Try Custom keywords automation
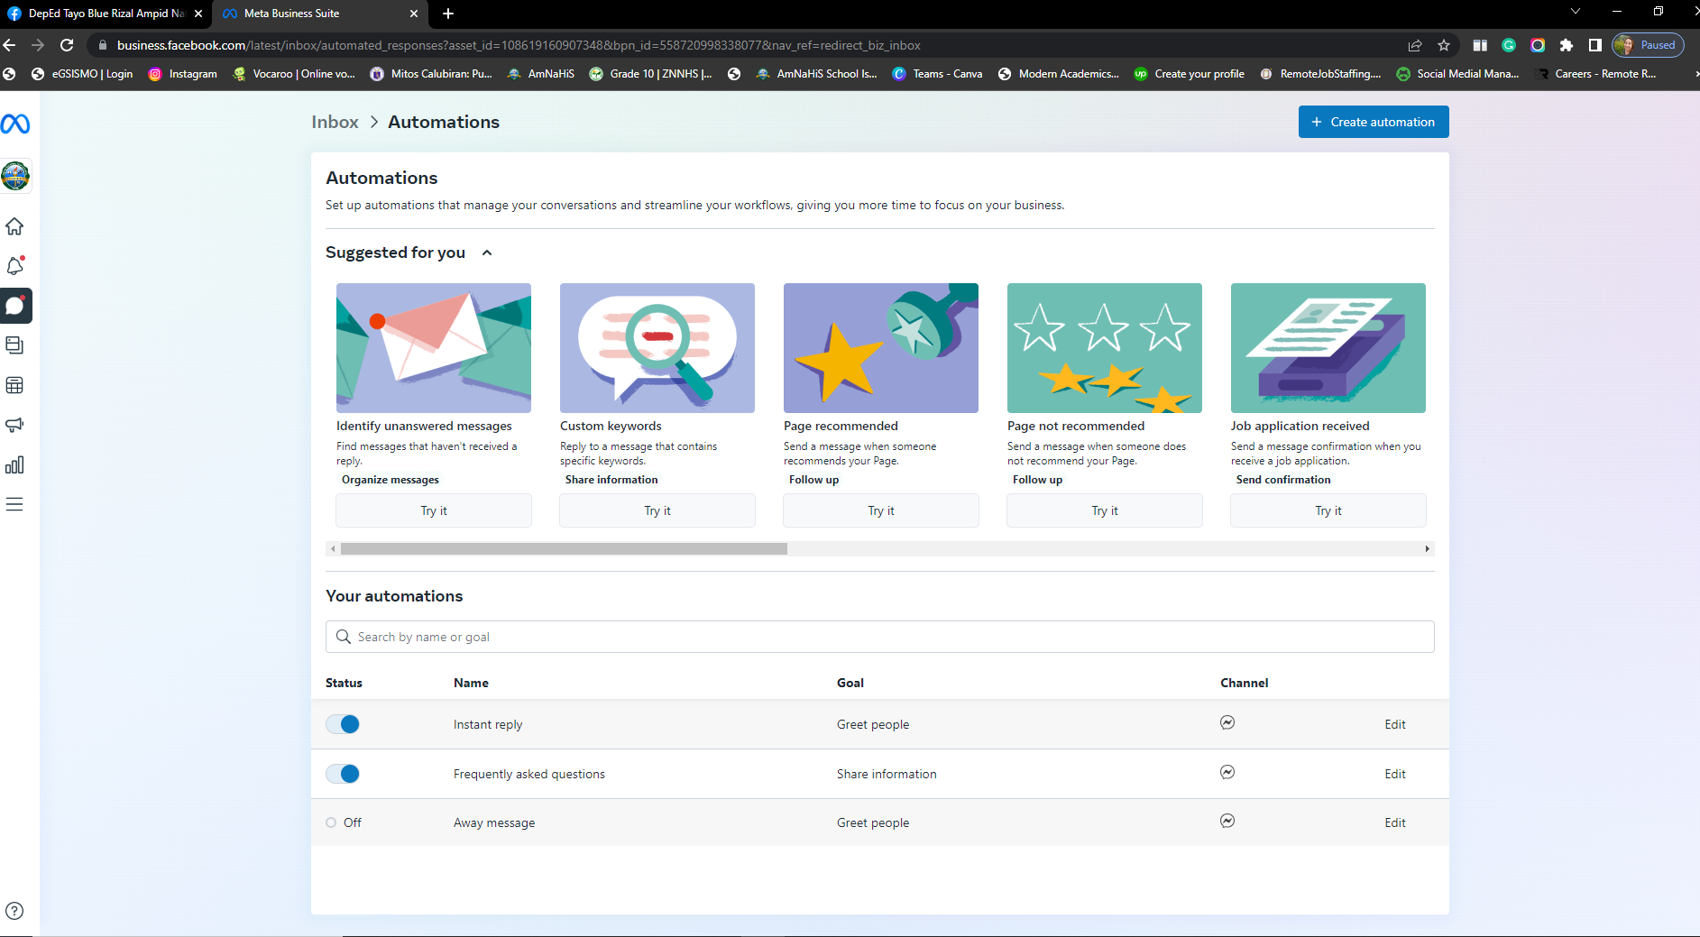This screenshot has height=937, width=1700. (657, 510)
